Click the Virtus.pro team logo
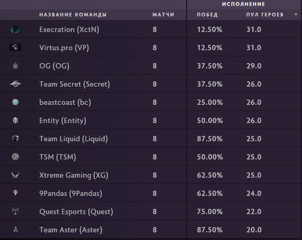The image size is (302, 240). 15,48
